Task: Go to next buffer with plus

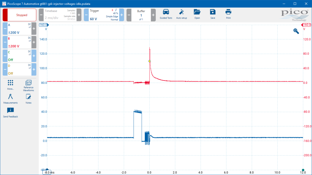Action: pyautogui.click(x=153, y=15)
